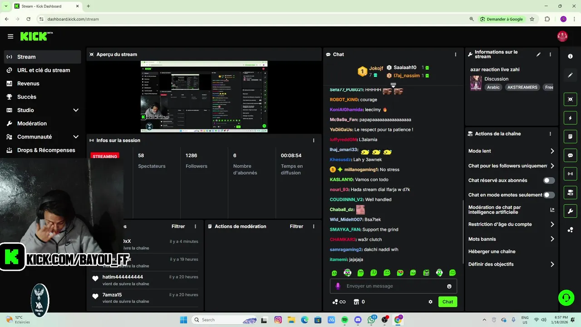Open the three-dot menu of the Chat panel
Screen dimensions: 581x327
[x=456, y=54]
